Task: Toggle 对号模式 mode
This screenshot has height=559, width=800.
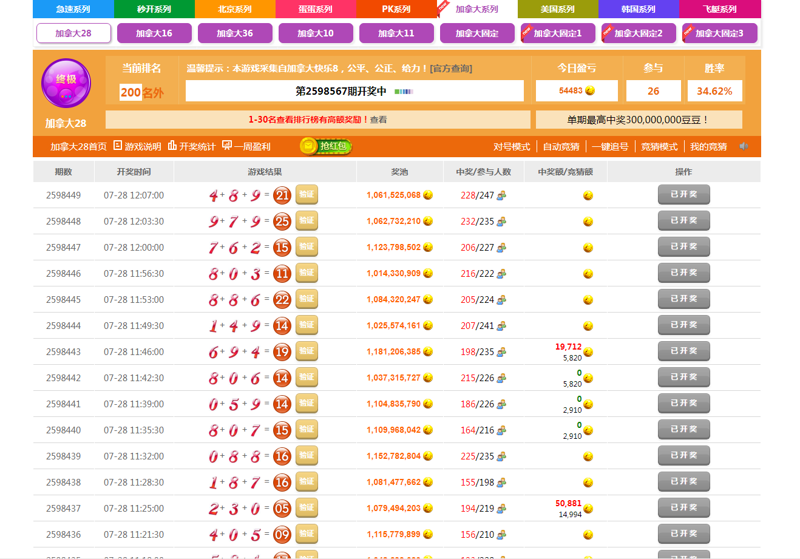Action: tap(512, 147)
